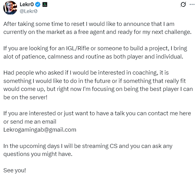196x176 pixels.
Task: Click the 'be on the server!' line
Action: [25, 97]
